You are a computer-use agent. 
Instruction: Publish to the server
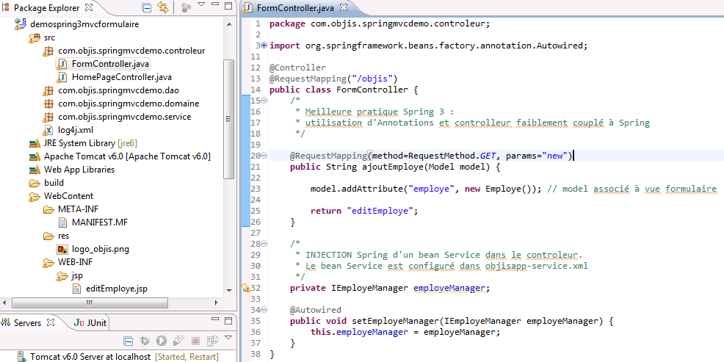pos(212,341)
